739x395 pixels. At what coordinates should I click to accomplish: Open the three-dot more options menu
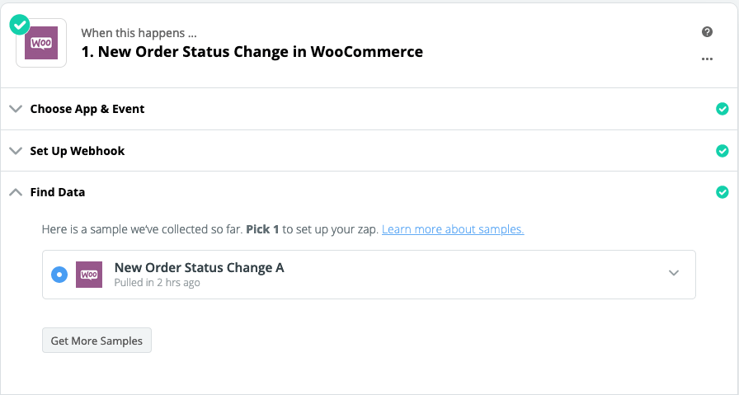[x=707, y=59]
